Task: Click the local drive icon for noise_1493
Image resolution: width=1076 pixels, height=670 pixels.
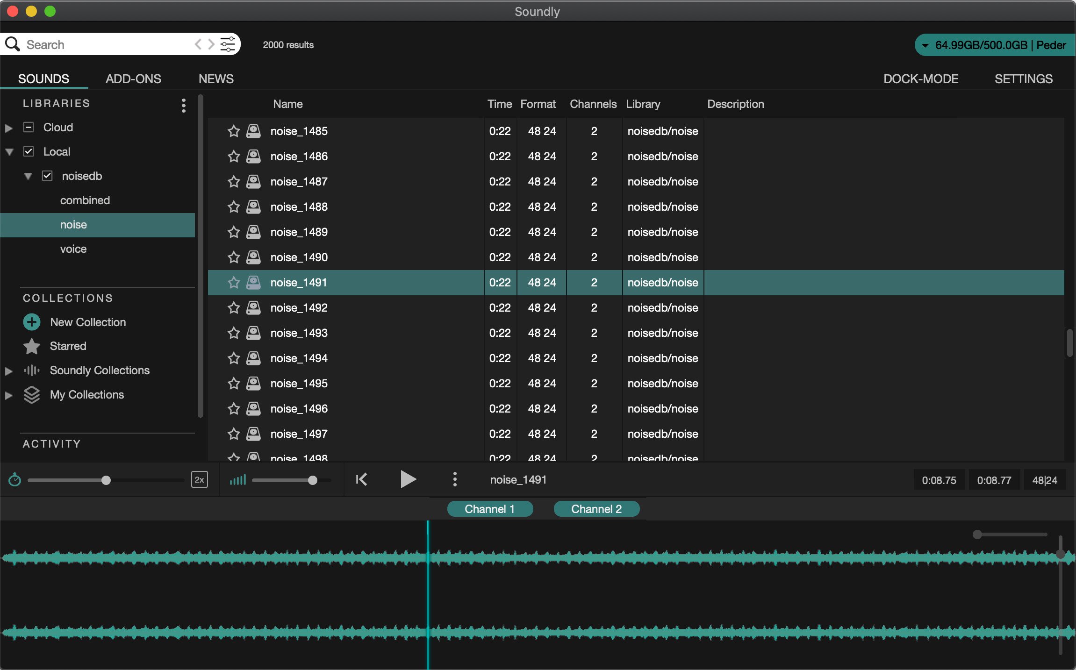Action: (253, 333)
